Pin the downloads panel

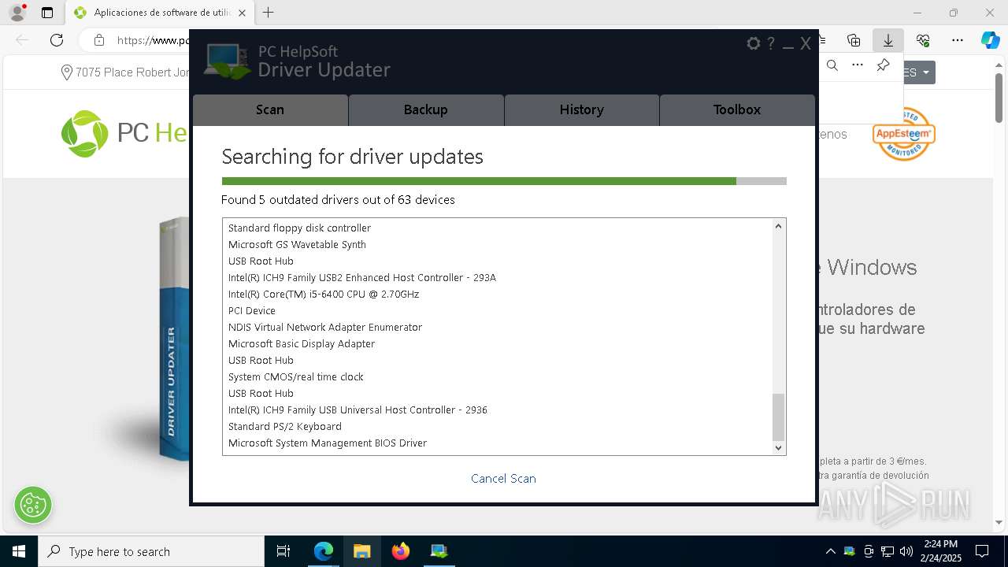pos(883,65)
